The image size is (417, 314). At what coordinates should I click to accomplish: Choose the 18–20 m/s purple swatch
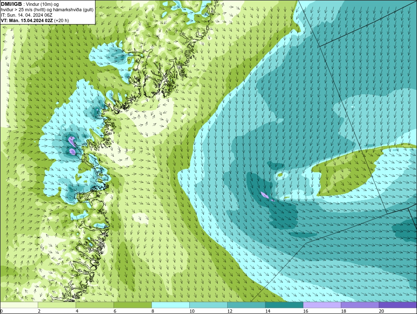[x=360, y=305]
